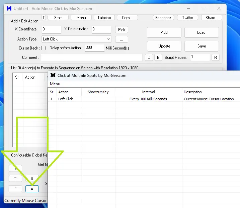Click the black M icon in Click at Multiple Spots title

click(x=53, y=75)
